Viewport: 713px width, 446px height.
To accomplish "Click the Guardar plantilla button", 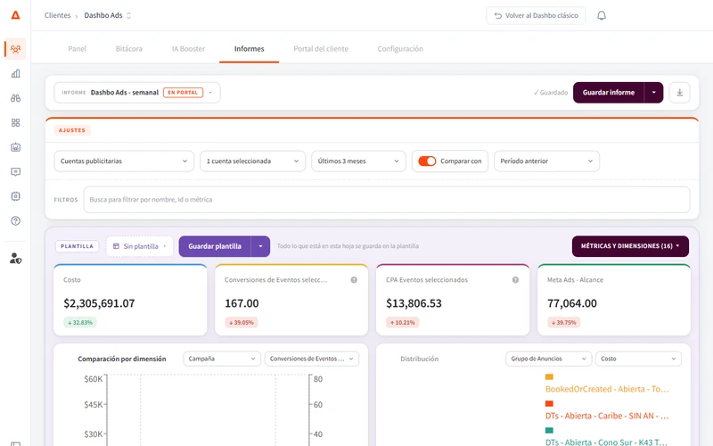I will (x=215, y=246).
